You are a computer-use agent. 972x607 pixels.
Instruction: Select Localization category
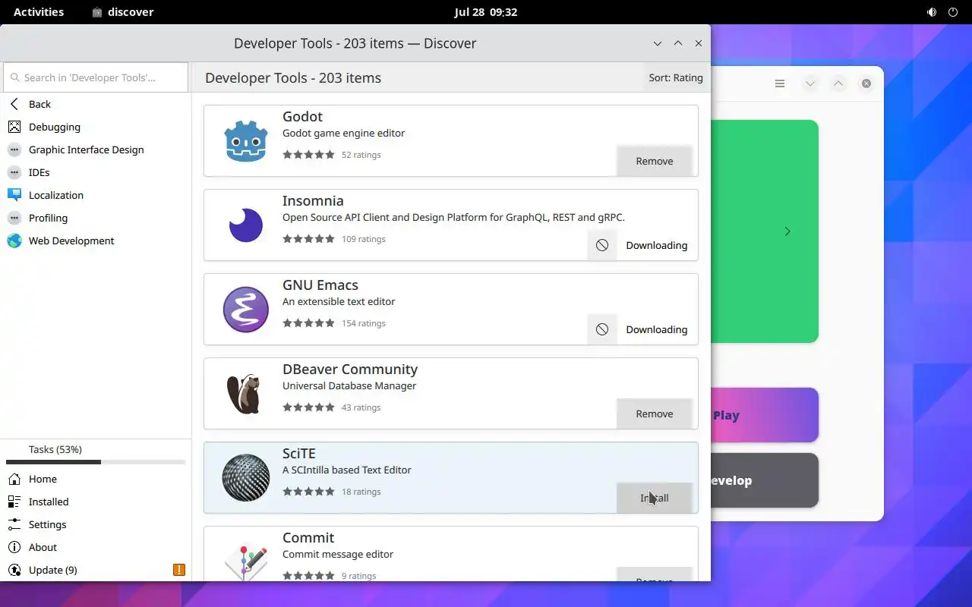coord(96,195)
